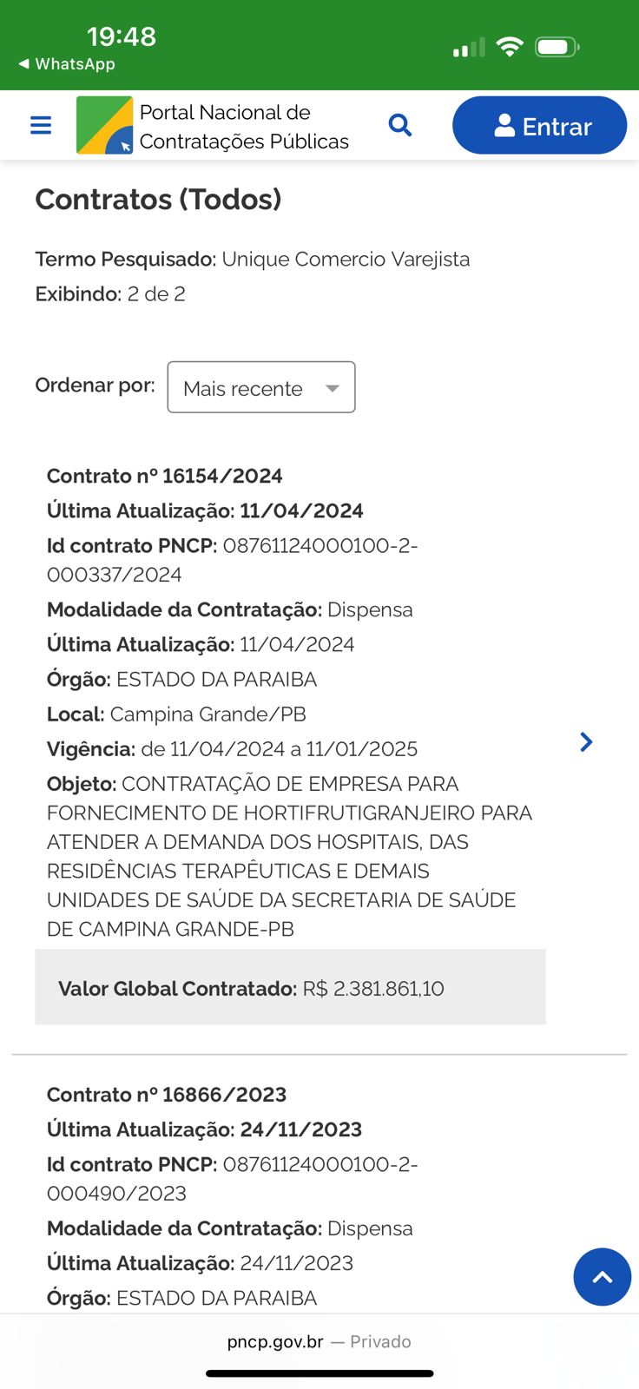Open the Ordenar por dropdown
The image size is (639, 1389).
tap(260, 387)
